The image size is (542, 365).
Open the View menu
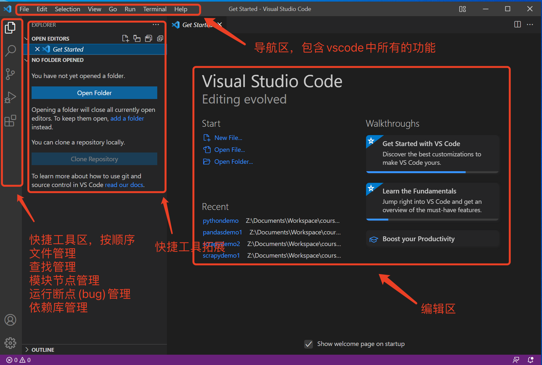coord(94,9)
